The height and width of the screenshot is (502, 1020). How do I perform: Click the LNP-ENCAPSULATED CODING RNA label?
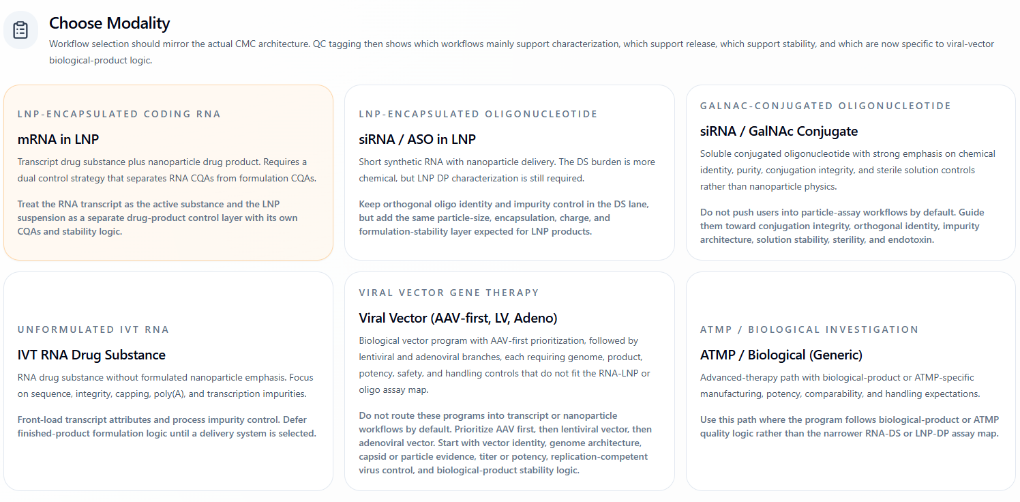click(119, 114)
